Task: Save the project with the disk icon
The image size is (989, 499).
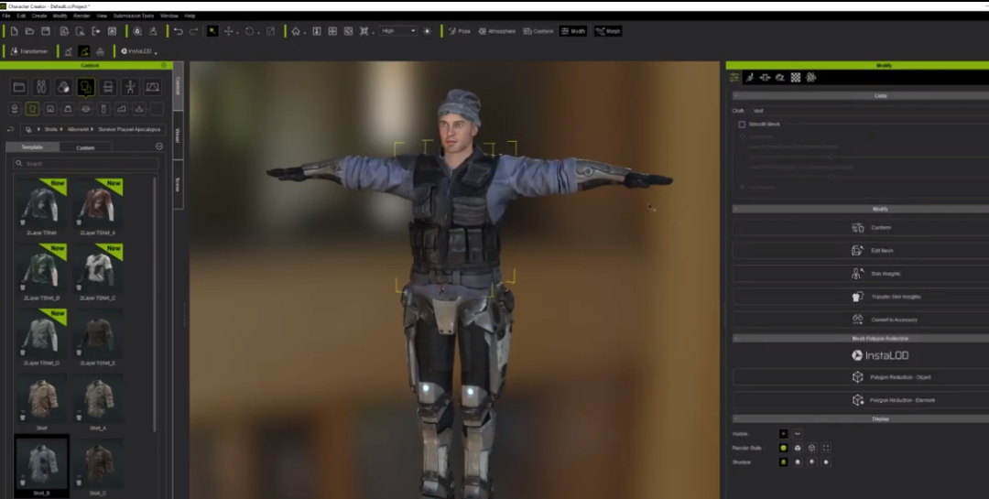Action: (46, 31)
